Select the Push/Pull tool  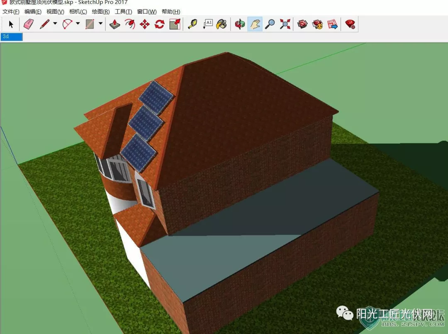114,24
